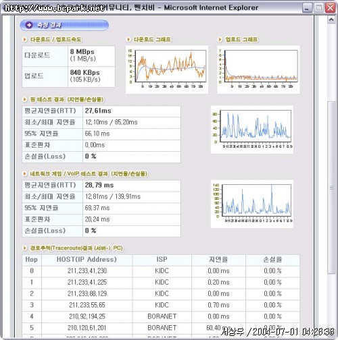Select IP address 210.92.194.25
Screen dimensions: 338x340
click(x=87, y=316)
